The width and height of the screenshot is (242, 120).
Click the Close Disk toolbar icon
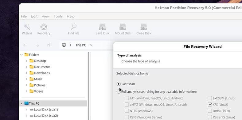(143, 27)
